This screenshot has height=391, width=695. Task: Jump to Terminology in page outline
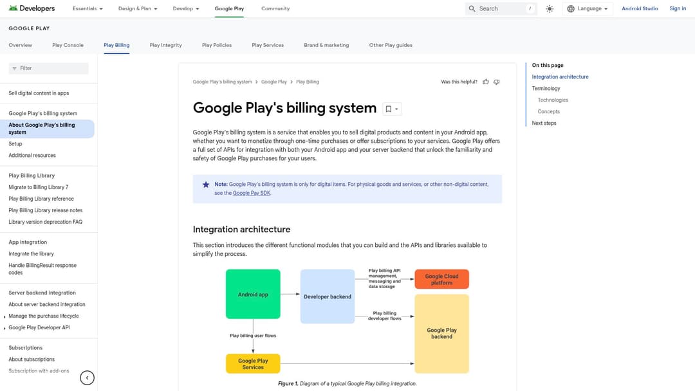tap(546, 89)
